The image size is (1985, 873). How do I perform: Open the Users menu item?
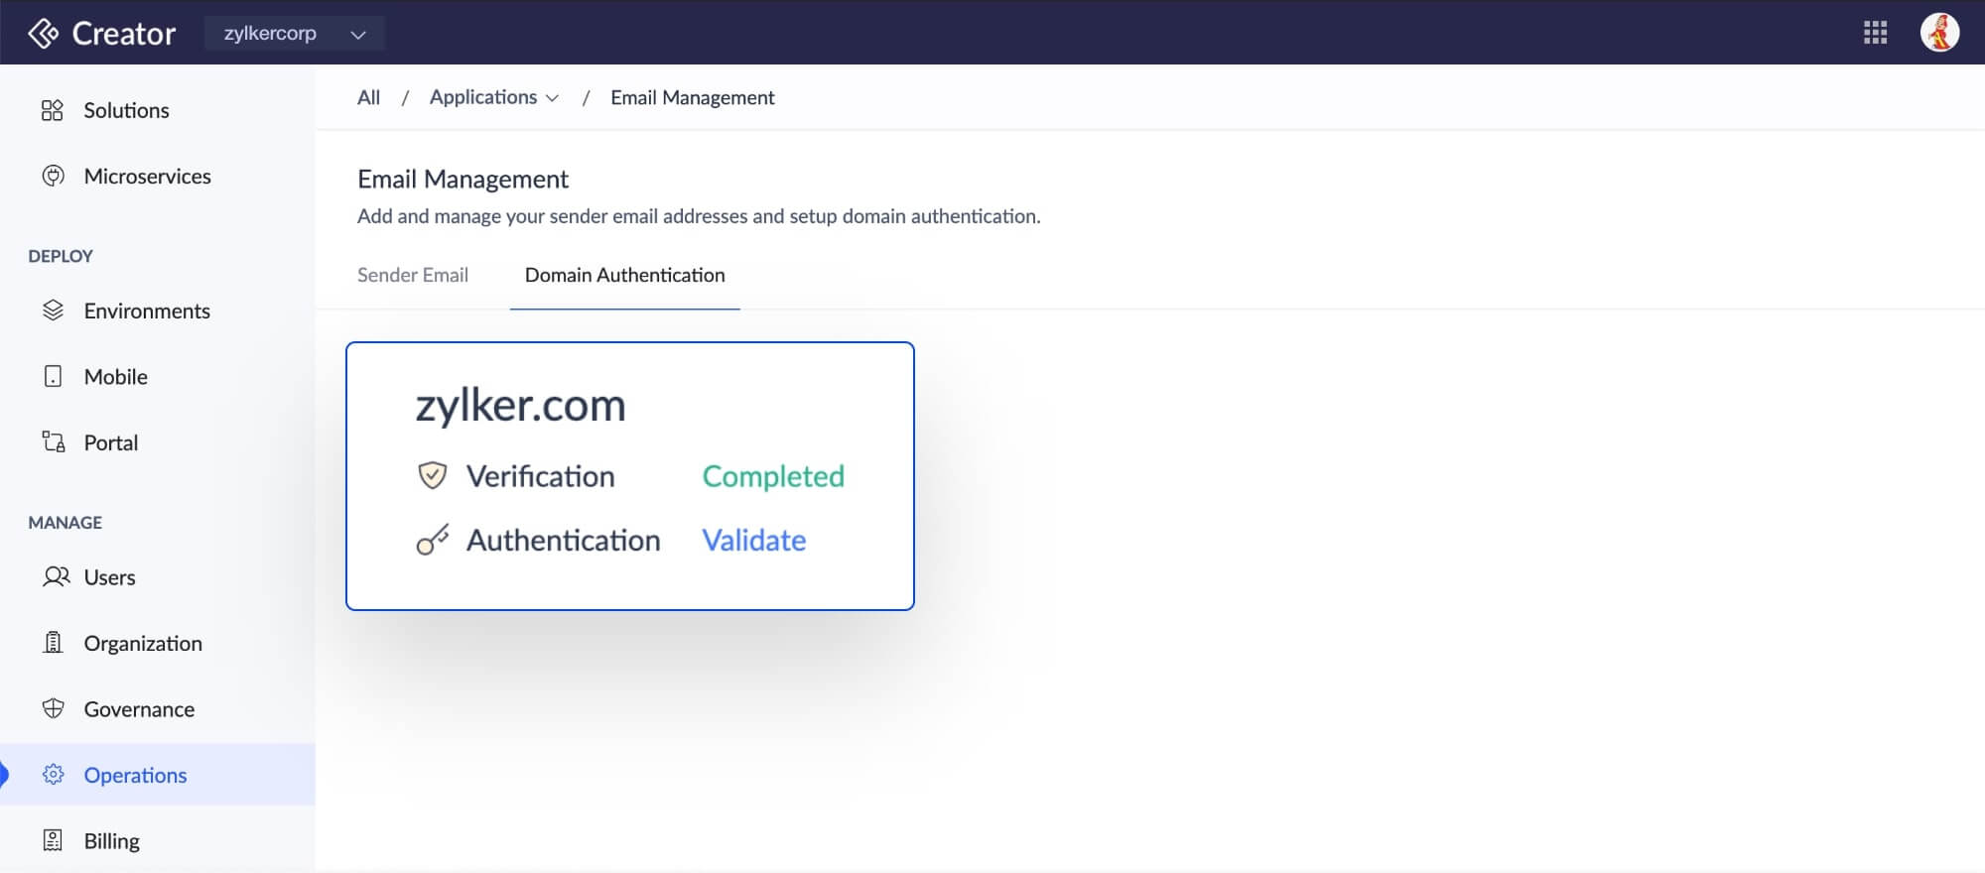click(x=109, y=577)
